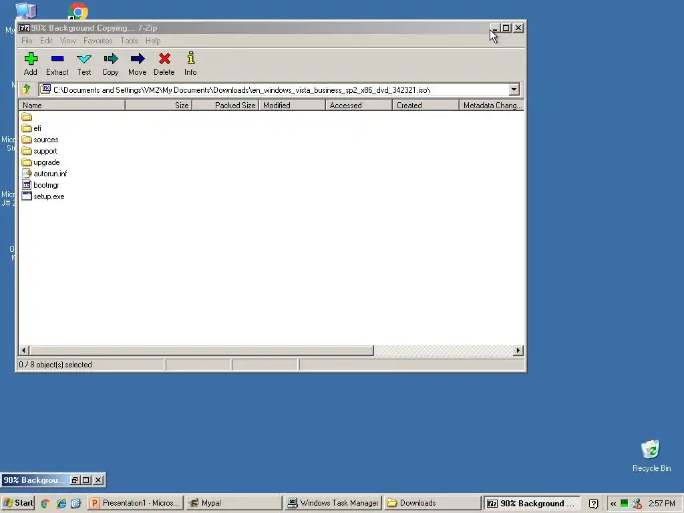Click the horizontal scrollbar thumb

coord(201,350)
